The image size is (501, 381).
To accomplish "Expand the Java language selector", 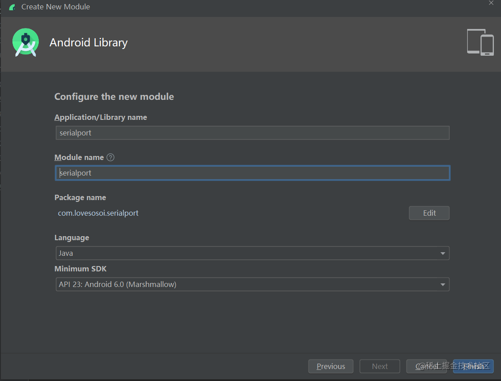I will [x=253, y=253].
